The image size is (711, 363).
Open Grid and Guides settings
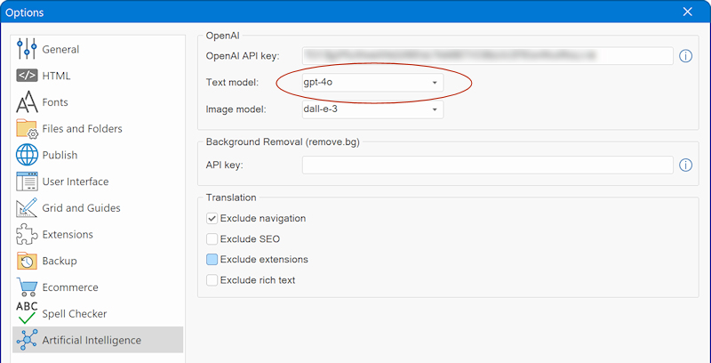click(98, 208)
